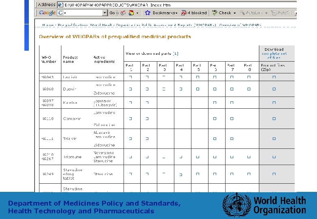Follow the Home breadcrumb link
This screenshot has width=317, height=219.
pos(48,25)
